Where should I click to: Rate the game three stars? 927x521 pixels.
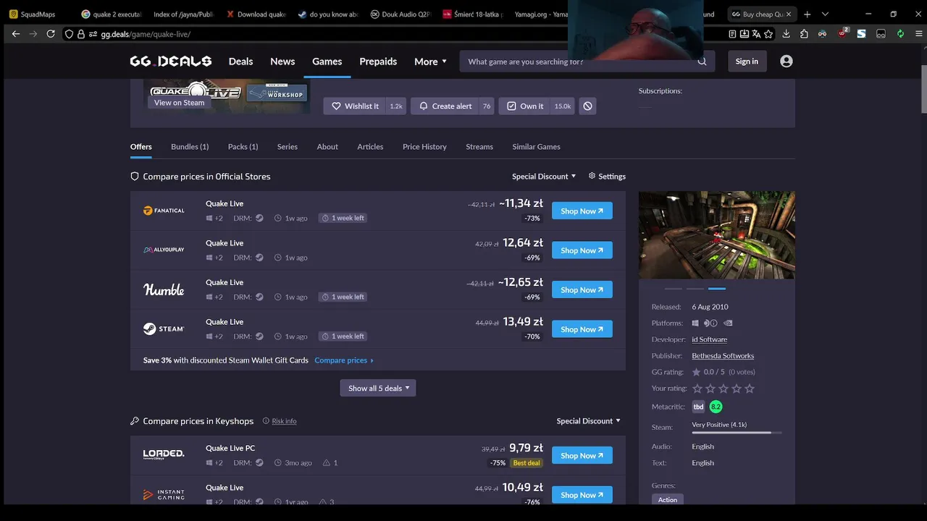(723, 389)
